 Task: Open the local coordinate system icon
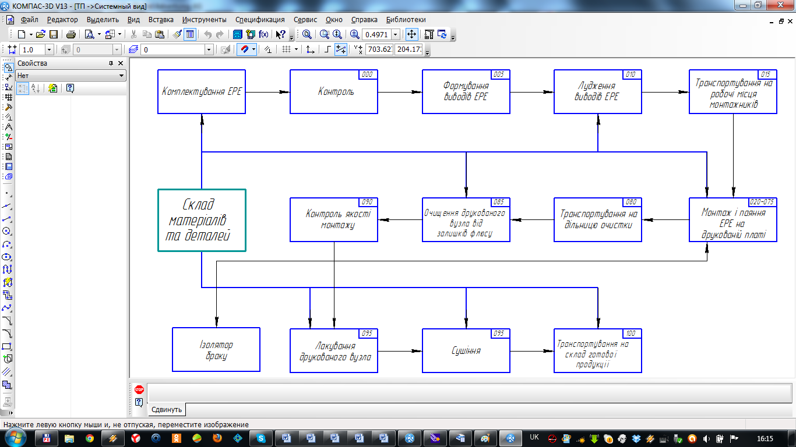tap(311, 50)
